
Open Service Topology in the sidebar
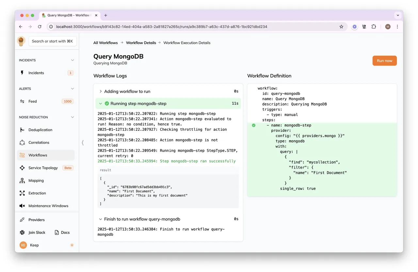click(46, 168)
